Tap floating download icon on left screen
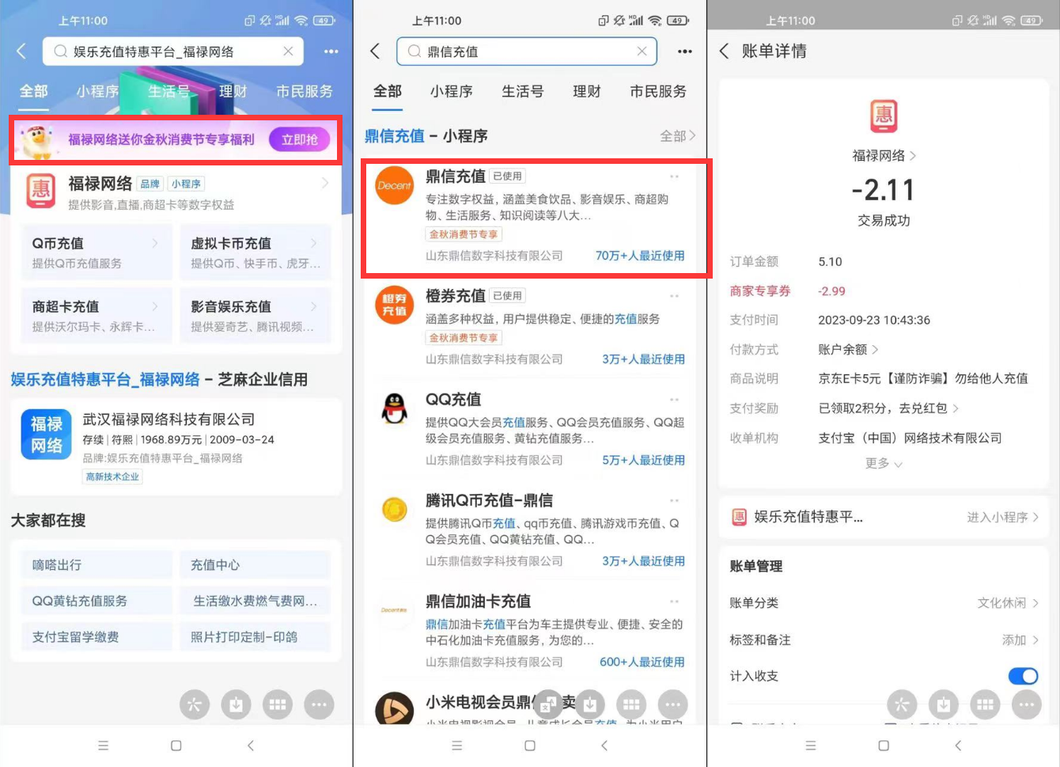 [x=236, y=704]
